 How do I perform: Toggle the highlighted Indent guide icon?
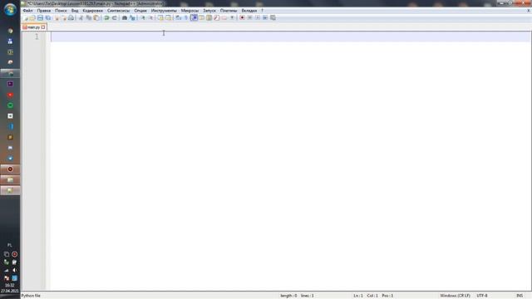point(195,17)
